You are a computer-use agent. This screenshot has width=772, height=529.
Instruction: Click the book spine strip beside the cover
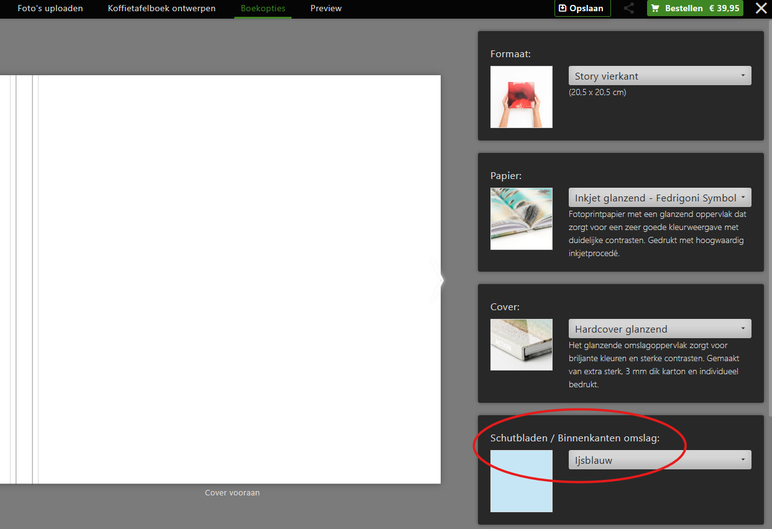tap(24, 279)
